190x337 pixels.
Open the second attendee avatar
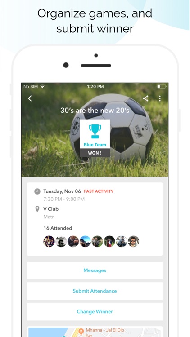point(61,241)
